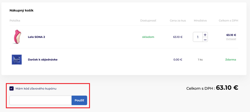Toggle the 'Mám kód zľavového kupónu' checkbox
250x112 pixels.
(x=12, y=89)
